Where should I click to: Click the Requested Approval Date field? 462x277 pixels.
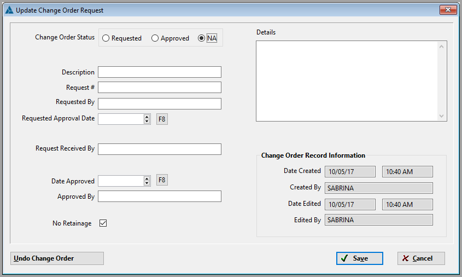tap(120, 119)
